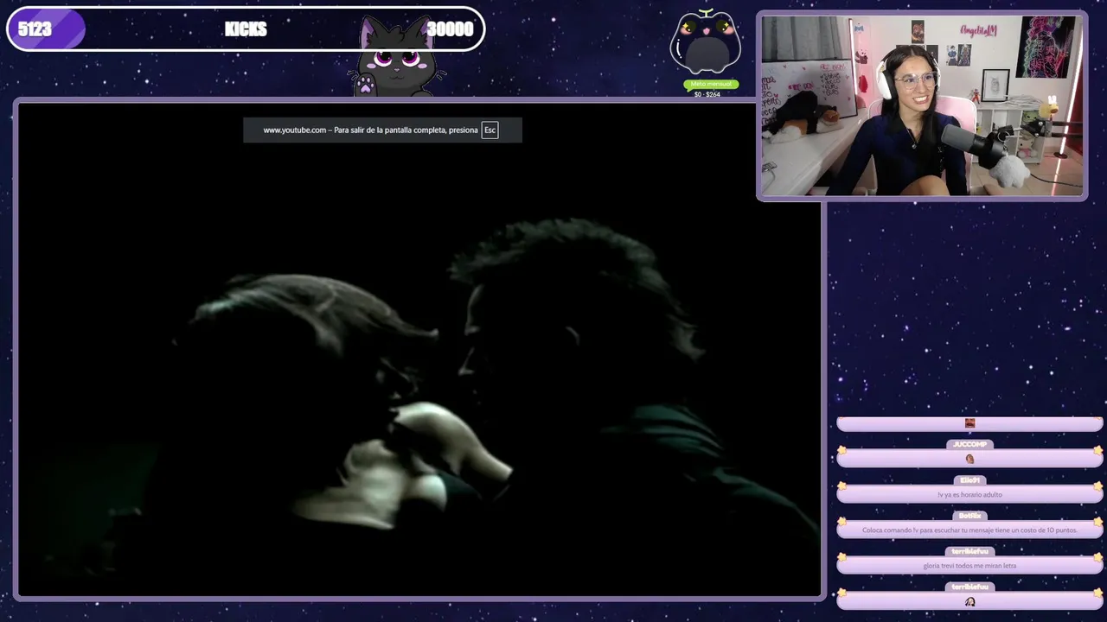This screenshot has height=622, width=1107.
Task: Click the Botrix chat username
Action: [x=969, y=516]
